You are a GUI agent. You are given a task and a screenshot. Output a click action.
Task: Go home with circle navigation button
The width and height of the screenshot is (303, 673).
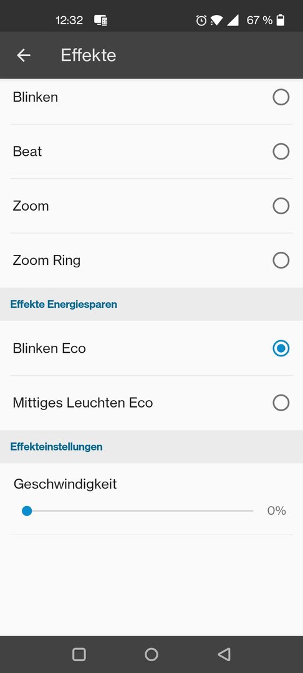[x=151, y=654]
